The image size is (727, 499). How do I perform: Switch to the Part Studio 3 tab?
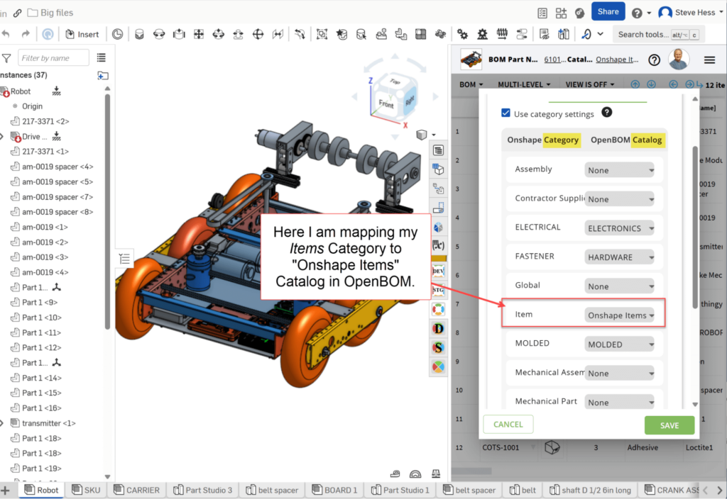202,490
